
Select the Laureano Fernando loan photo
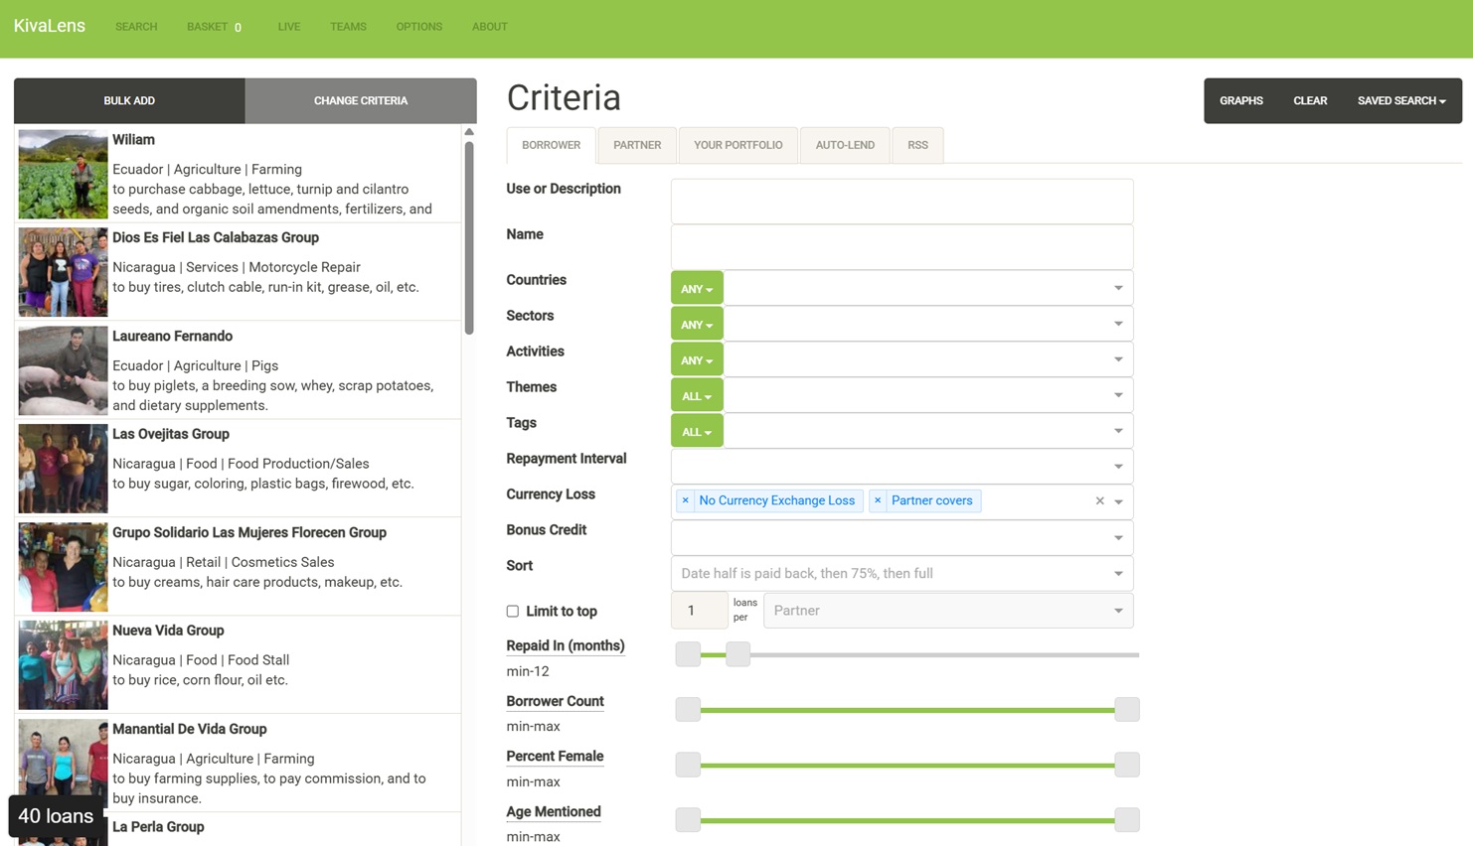(63, 370)
